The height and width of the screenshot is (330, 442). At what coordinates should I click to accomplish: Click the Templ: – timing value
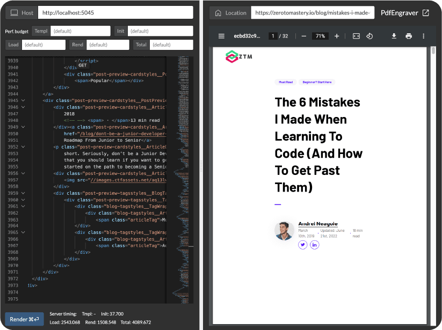(89, 314)
